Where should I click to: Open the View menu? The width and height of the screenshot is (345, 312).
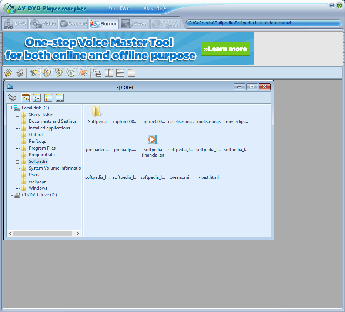[149, 8]
